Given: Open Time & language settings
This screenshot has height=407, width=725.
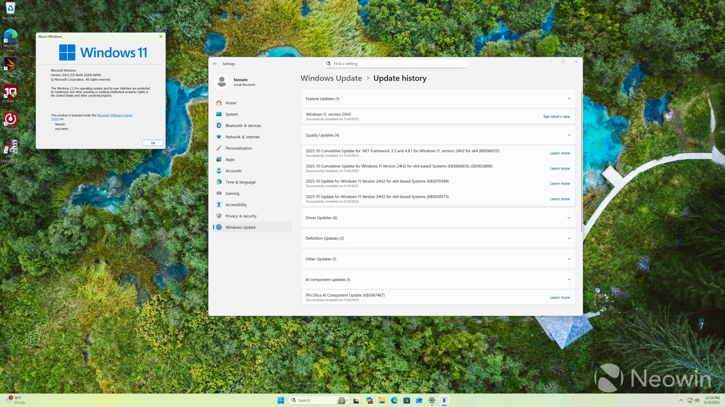Looking at the screenshot, I should (x=253, y=182).
